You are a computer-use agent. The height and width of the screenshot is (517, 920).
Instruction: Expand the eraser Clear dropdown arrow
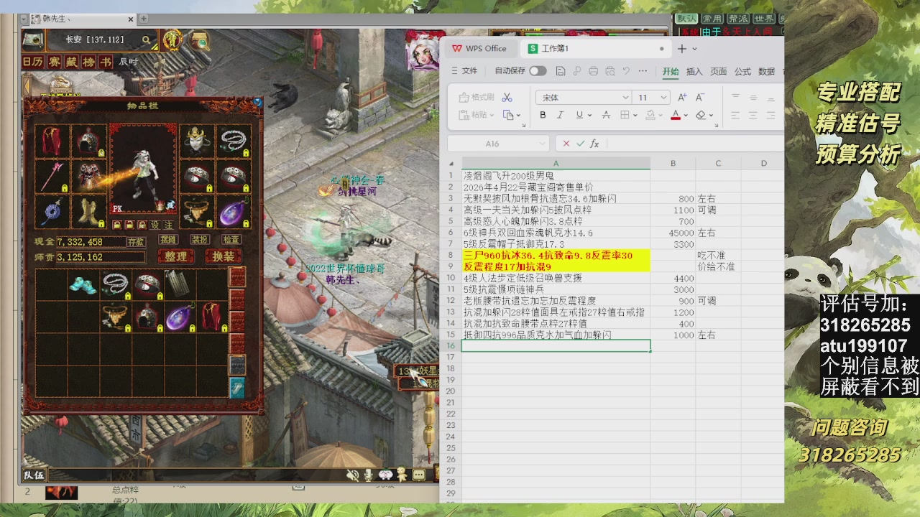point(711,115)
